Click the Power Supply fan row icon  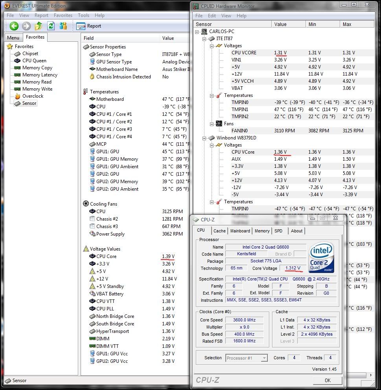tap(92, 234)
